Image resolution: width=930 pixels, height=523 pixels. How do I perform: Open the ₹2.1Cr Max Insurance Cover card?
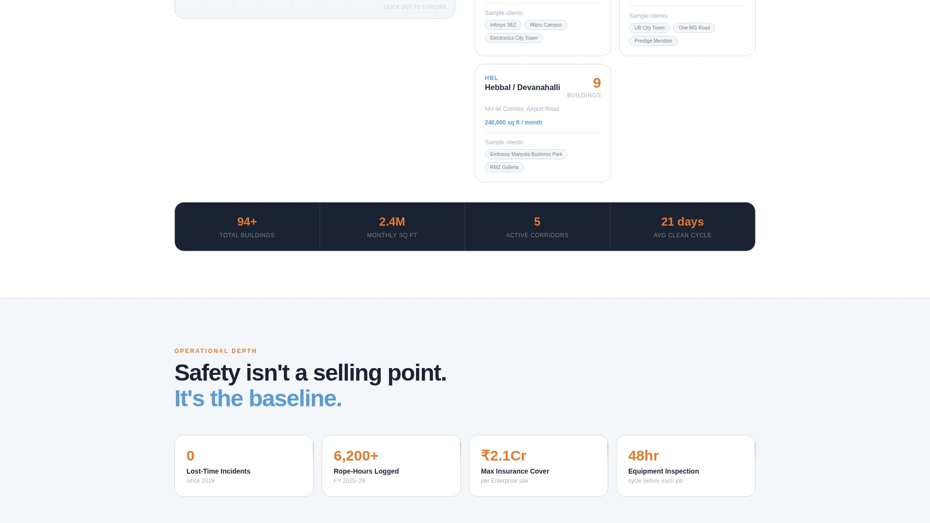(x=539, y=466)
